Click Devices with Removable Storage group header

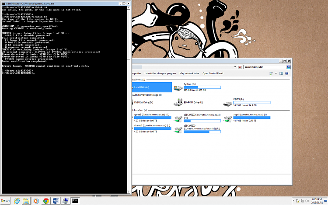pyautogui.click(x=147, y=95)
